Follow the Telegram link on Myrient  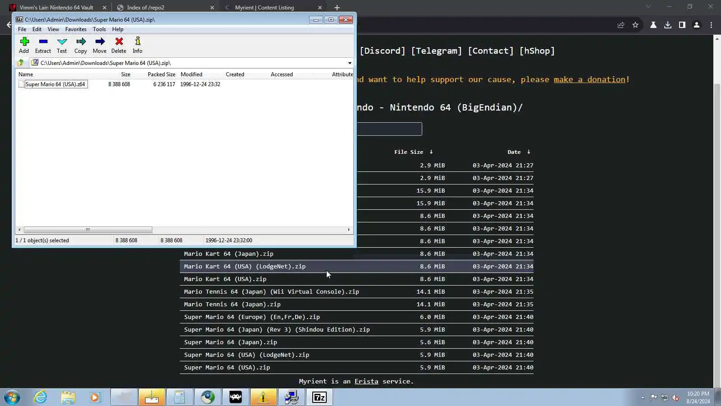[x=437, y=51]
